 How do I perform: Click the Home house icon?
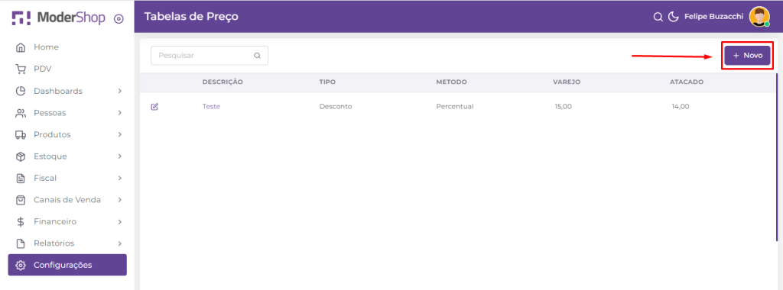coord(21,47)
